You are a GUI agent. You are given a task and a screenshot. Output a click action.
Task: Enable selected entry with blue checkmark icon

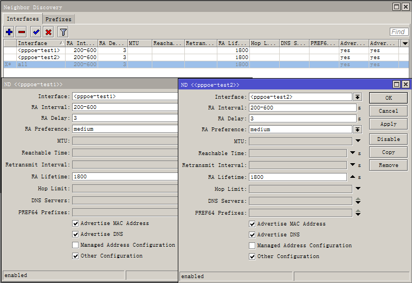click(36, 32)
